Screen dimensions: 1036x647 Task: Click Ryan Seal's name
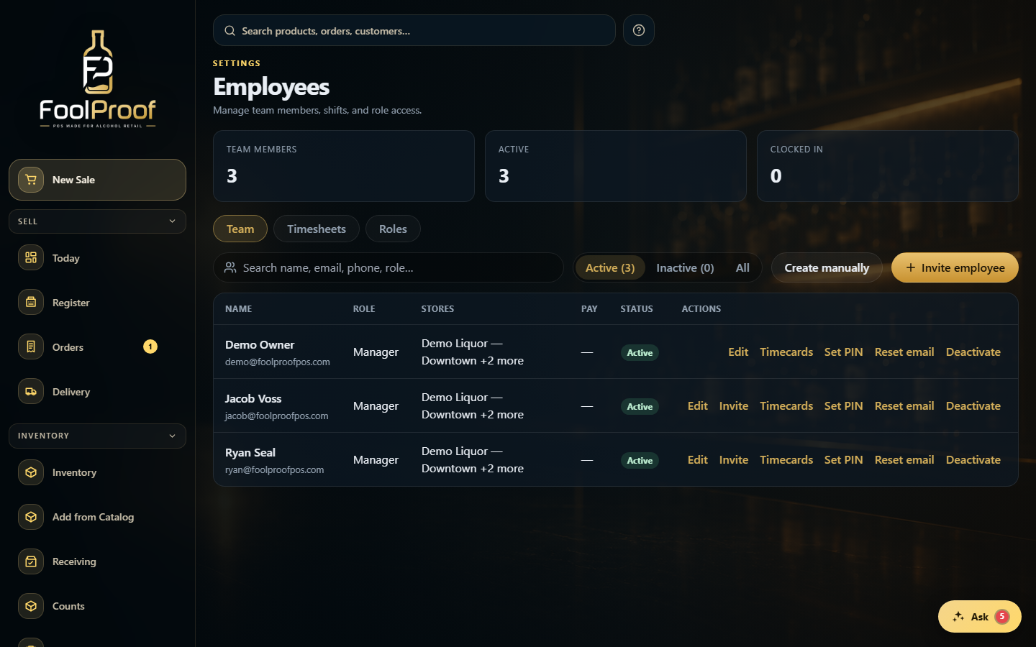click(x=250, y=452)
